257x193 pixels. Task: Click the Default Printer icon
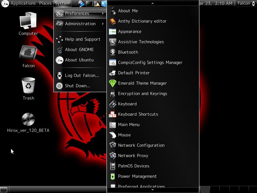[x=113, y=73]
